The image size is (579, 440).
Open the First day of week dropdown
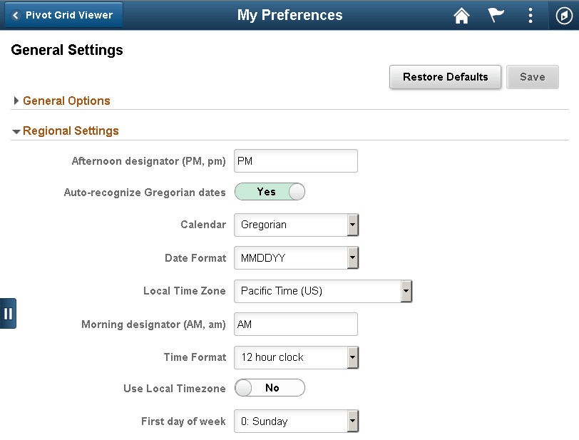(x=352, y=421)
